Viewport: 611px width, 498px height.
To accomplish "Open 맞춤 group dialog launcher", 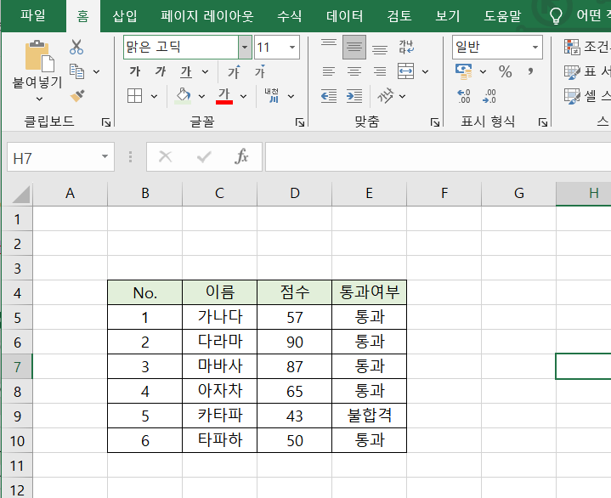I will 435,122.
